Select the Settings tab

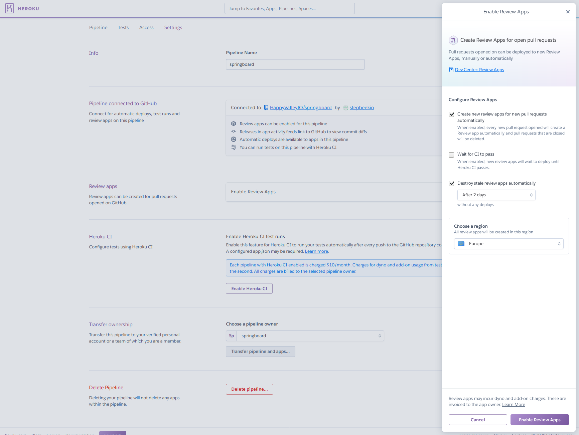[173, 27]
